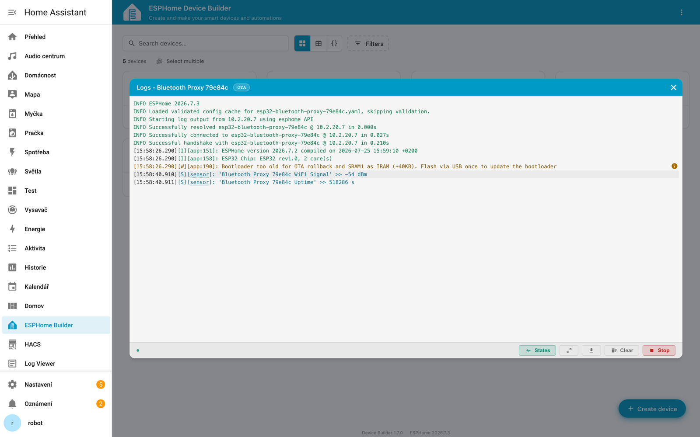The image size is (700, 437).
Task: Clear the log output
Action: [x=622, y=350]
